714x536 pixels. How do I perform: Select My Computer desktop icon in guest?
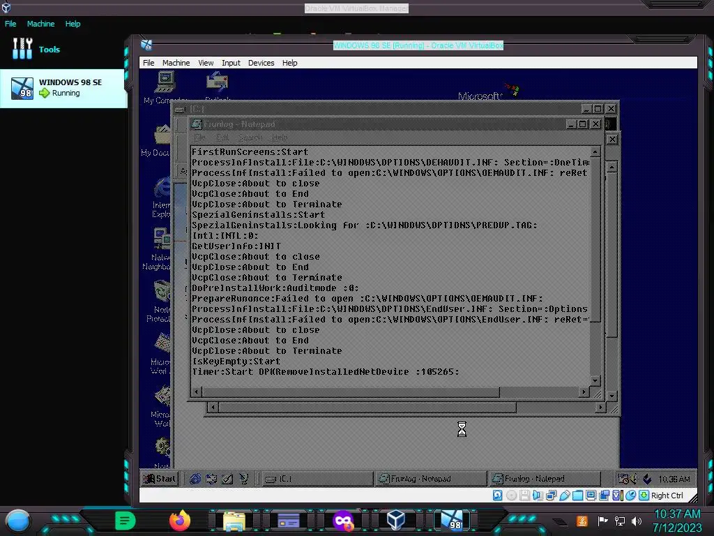point(165,87)
